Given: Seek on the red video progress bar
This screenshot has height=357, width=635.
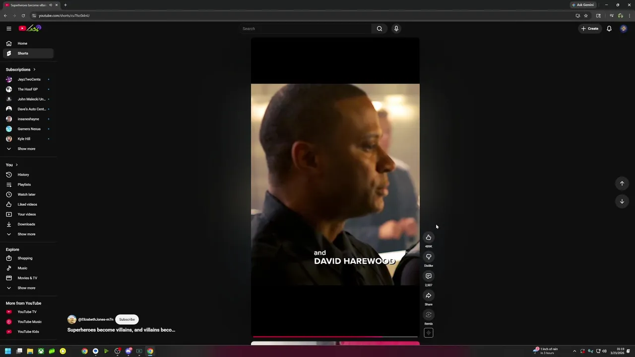Looking at the screenshot, I should [335, 337].
